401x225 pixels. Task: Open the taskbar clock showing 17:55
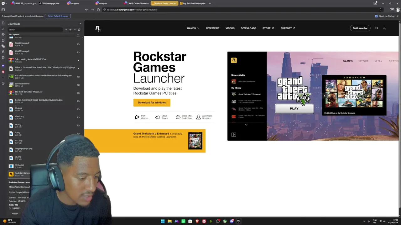393,221
